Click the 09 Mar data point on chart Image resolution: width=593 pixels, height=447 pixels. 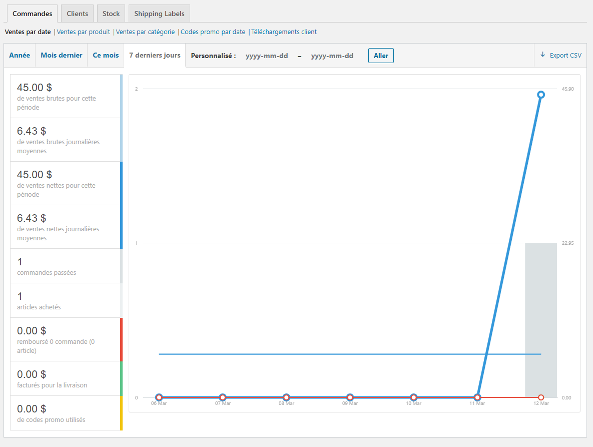point(350,397)
